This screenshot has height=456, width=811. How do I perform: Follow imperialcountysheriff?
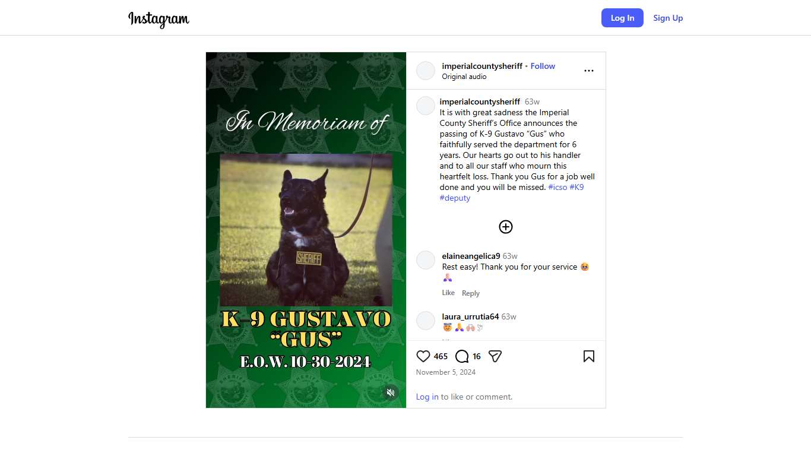543,66
